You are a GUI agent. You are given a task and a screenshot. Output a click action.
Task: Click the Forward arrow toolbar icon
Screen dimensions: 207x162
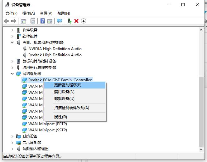click(14, 21)
